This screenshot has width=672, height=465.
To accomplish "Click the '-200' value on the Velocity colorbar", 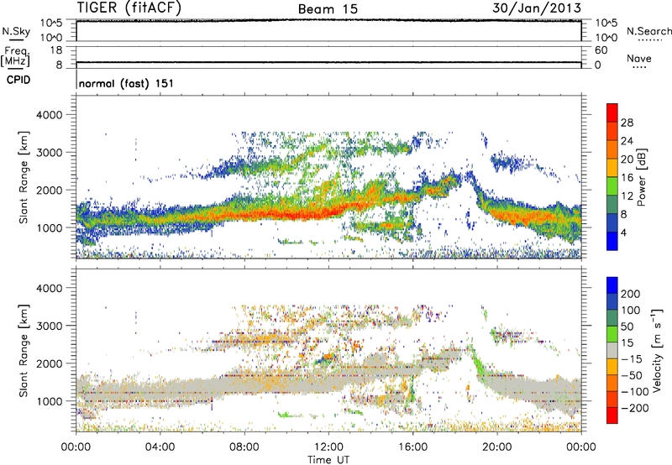I will coord(635,408).
